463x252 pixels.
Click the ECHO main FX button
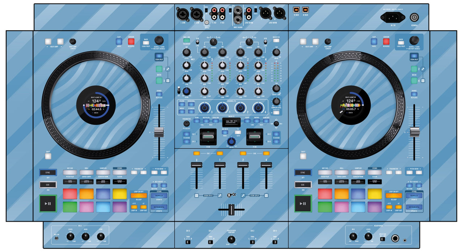[197, 121]
